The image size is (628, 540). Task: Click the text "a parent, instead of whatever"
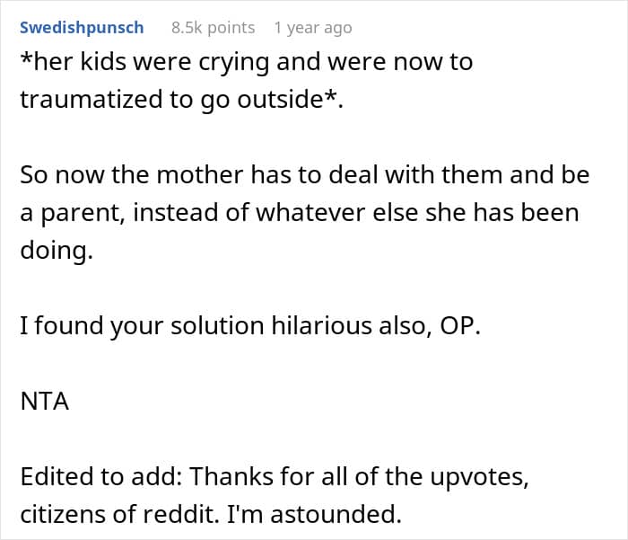click(161, 213)
